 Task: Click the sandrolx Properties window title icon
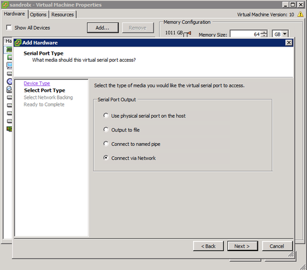(x=5, y=4)
